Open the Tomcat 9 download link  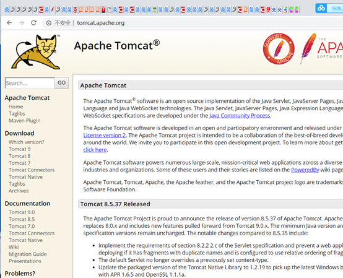point(19,149)
